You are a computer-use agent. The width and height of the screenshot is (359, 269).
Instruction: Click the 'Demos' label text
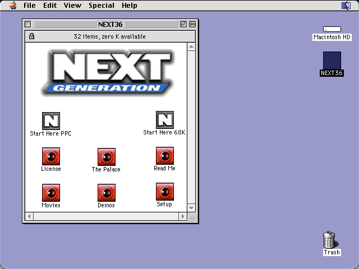106,205
